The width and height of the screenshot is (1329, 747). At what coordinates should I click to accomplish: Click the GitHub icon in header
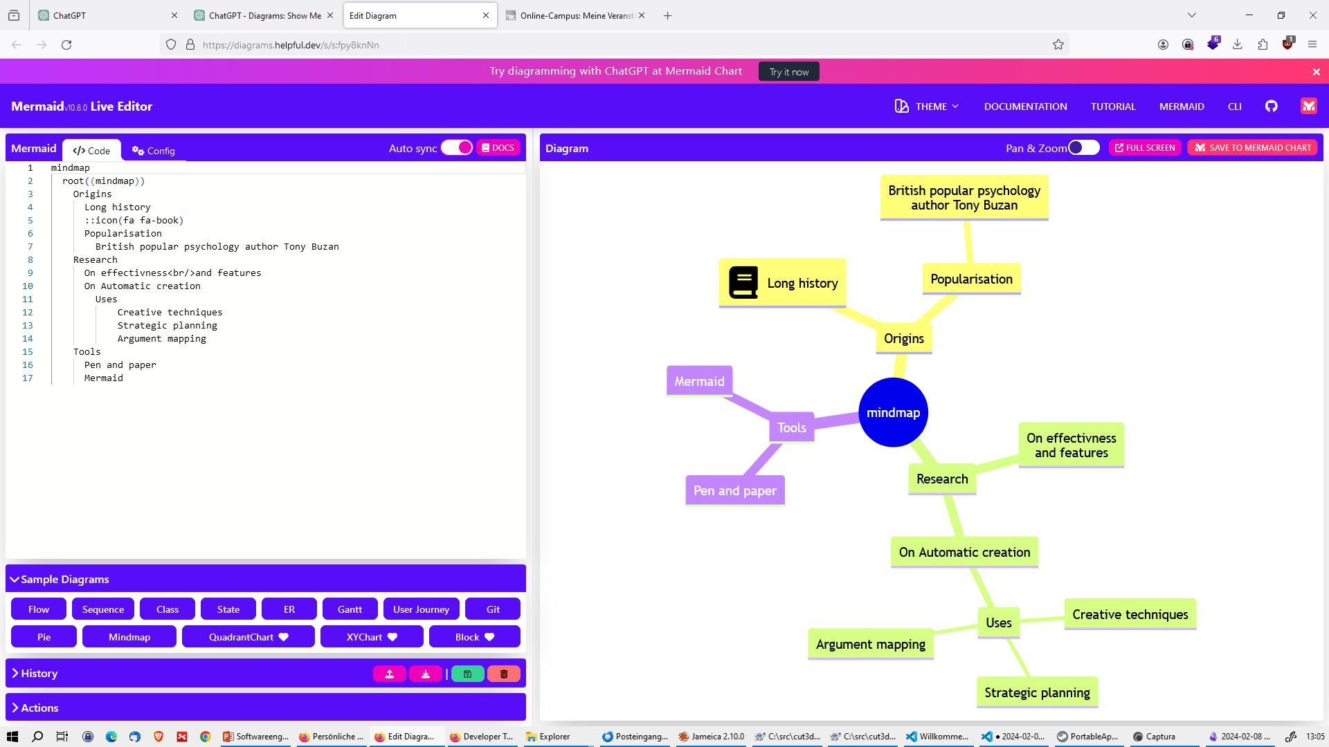(x=1271, y=106)
